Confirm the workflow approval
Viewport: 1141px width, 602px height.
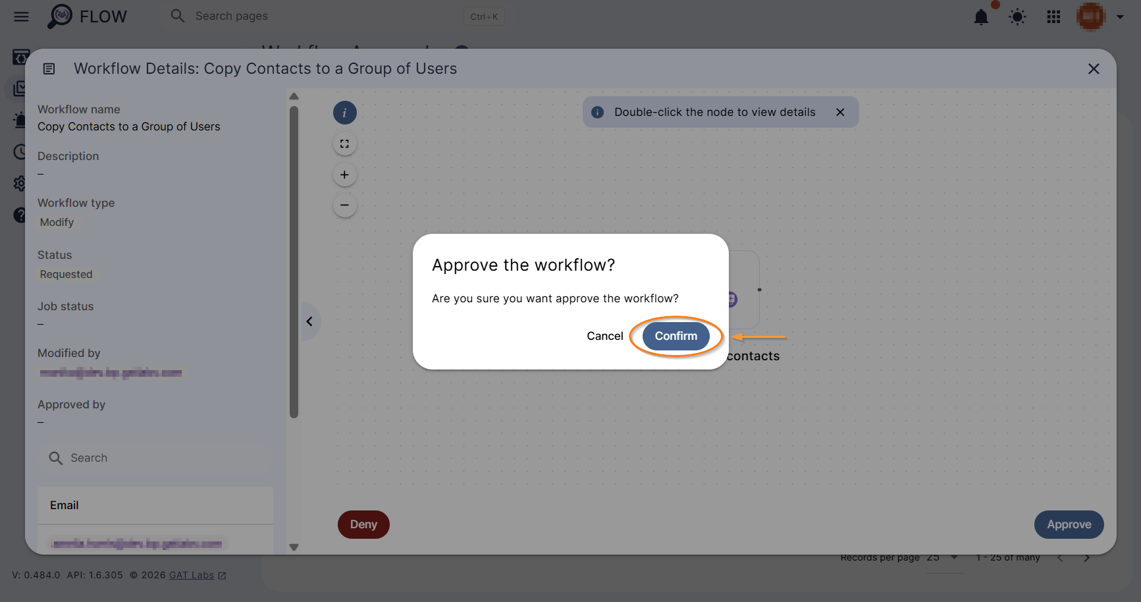[x=676, y=336]
